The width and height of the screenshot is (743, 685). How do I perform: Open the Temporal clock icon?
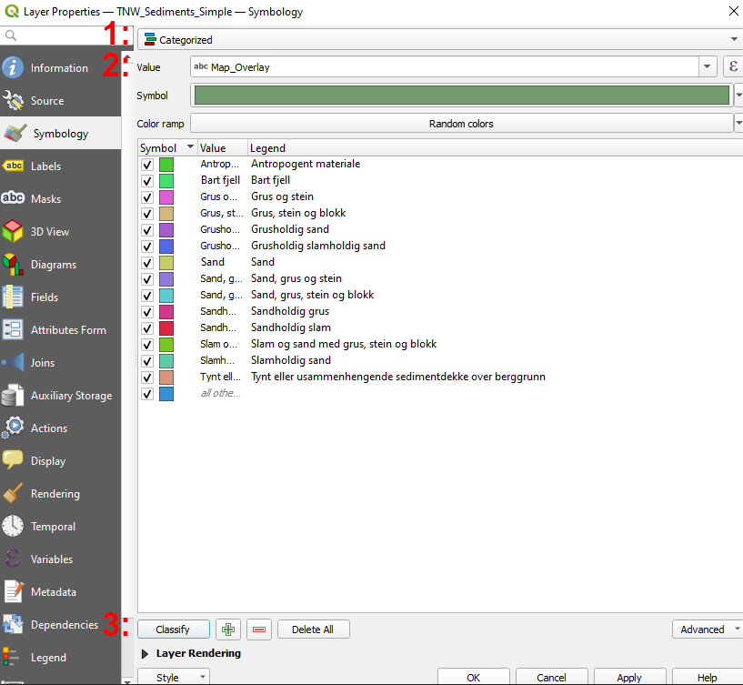tap(13, 526)
